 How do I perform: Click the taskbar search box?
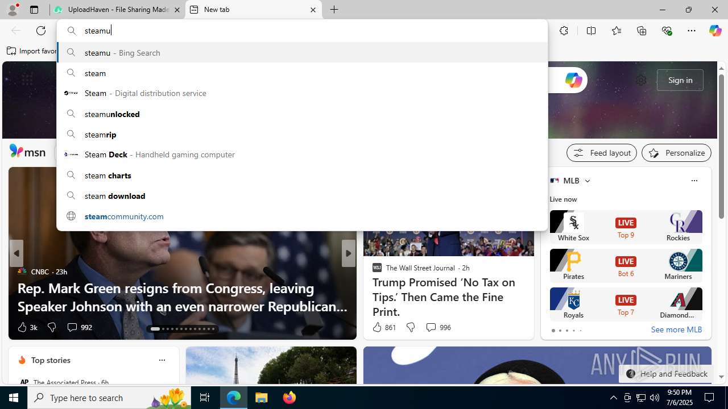(109, 398)
